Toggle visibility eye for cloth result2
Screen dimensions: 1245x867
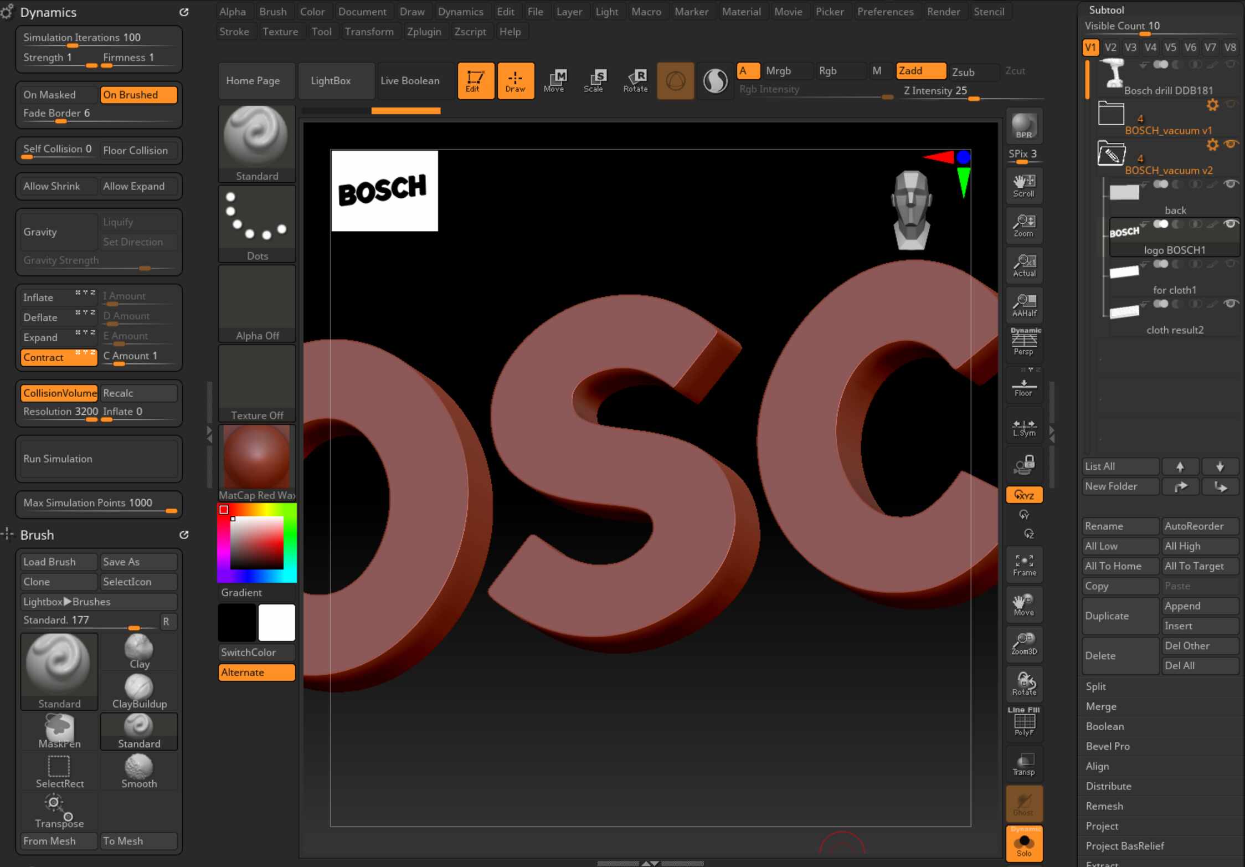tap(1231, 304)
